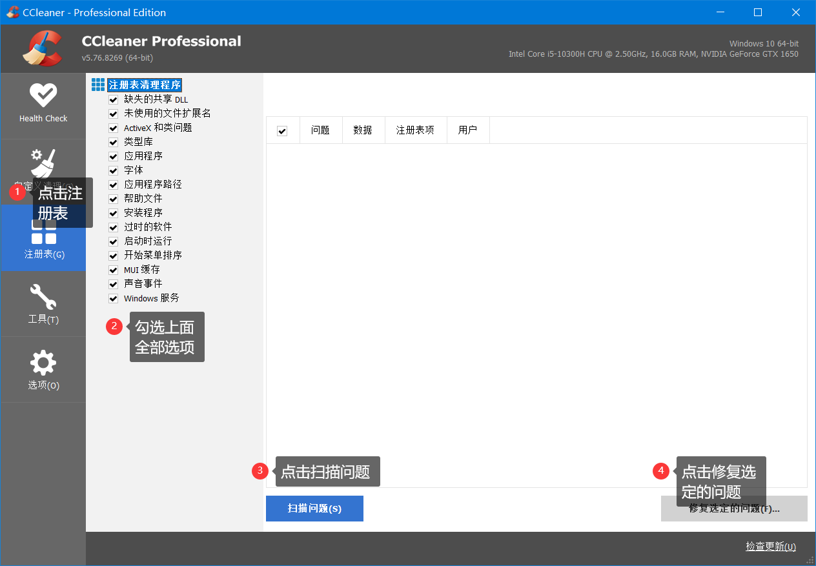Toggle the MUI 缓存 checkbox
This screenshot has height=566, width=816.
pos(114,270)
